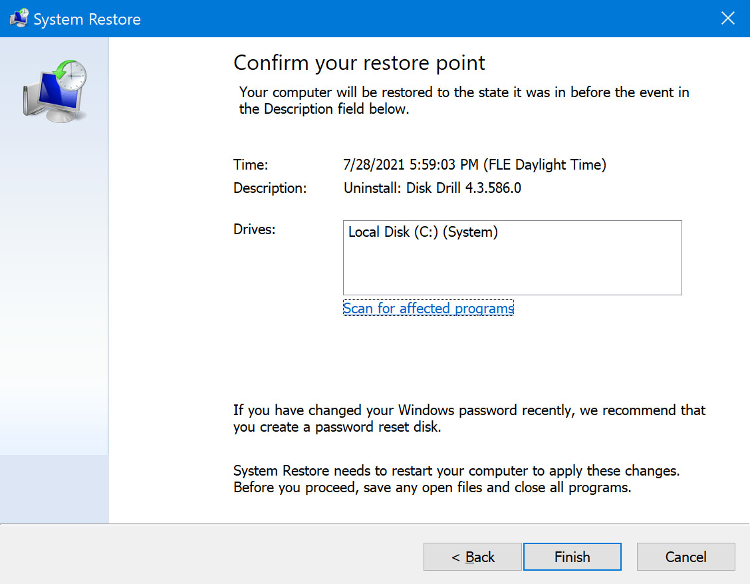Click description Uninstall: Disk Drill 4.3.586.0
The width and height of the screenshot is (750, 584).
pos(432,188)
